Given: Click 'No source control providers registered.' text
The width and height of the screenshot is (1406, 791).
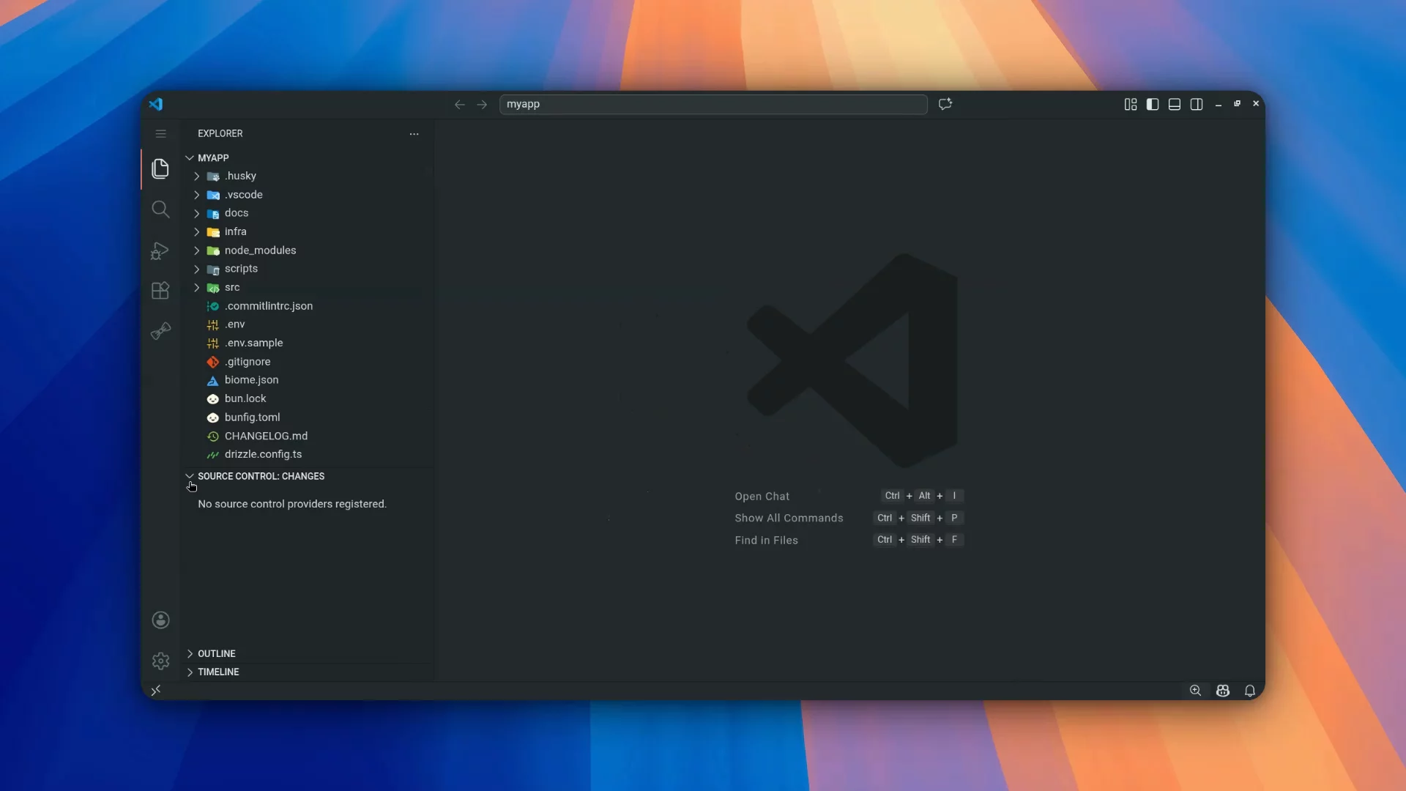Looking at the screenshot, I should point(292,504).
